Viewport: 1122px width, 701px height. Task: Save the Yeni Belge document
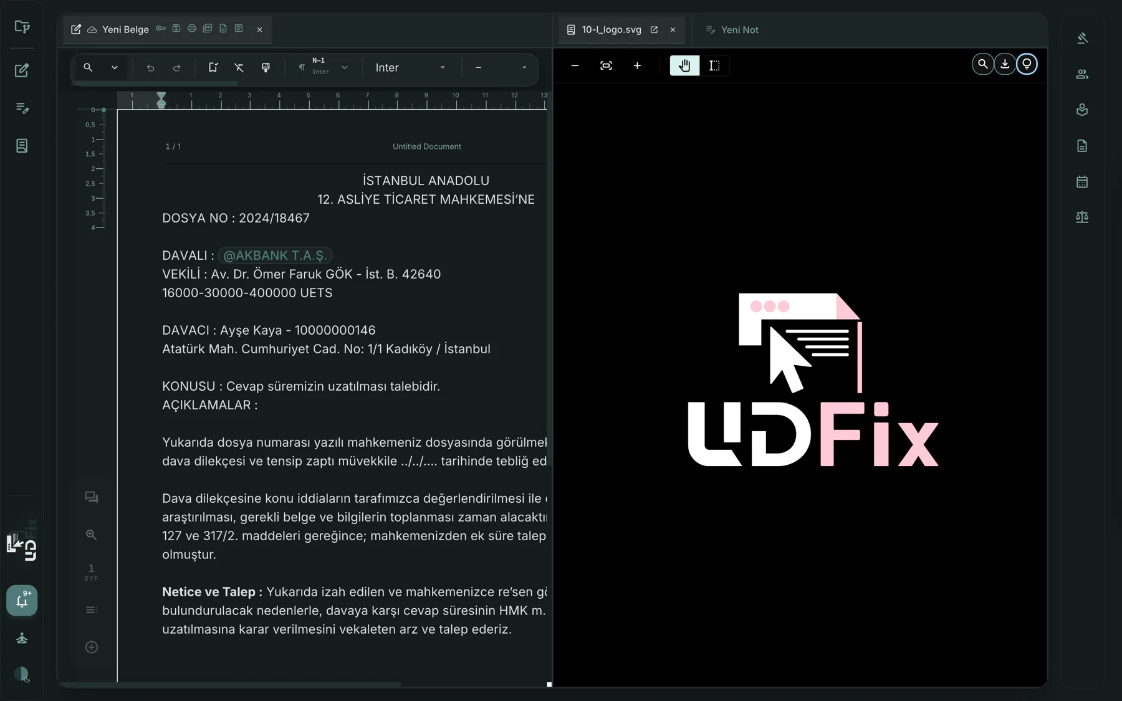coord(176,29)
